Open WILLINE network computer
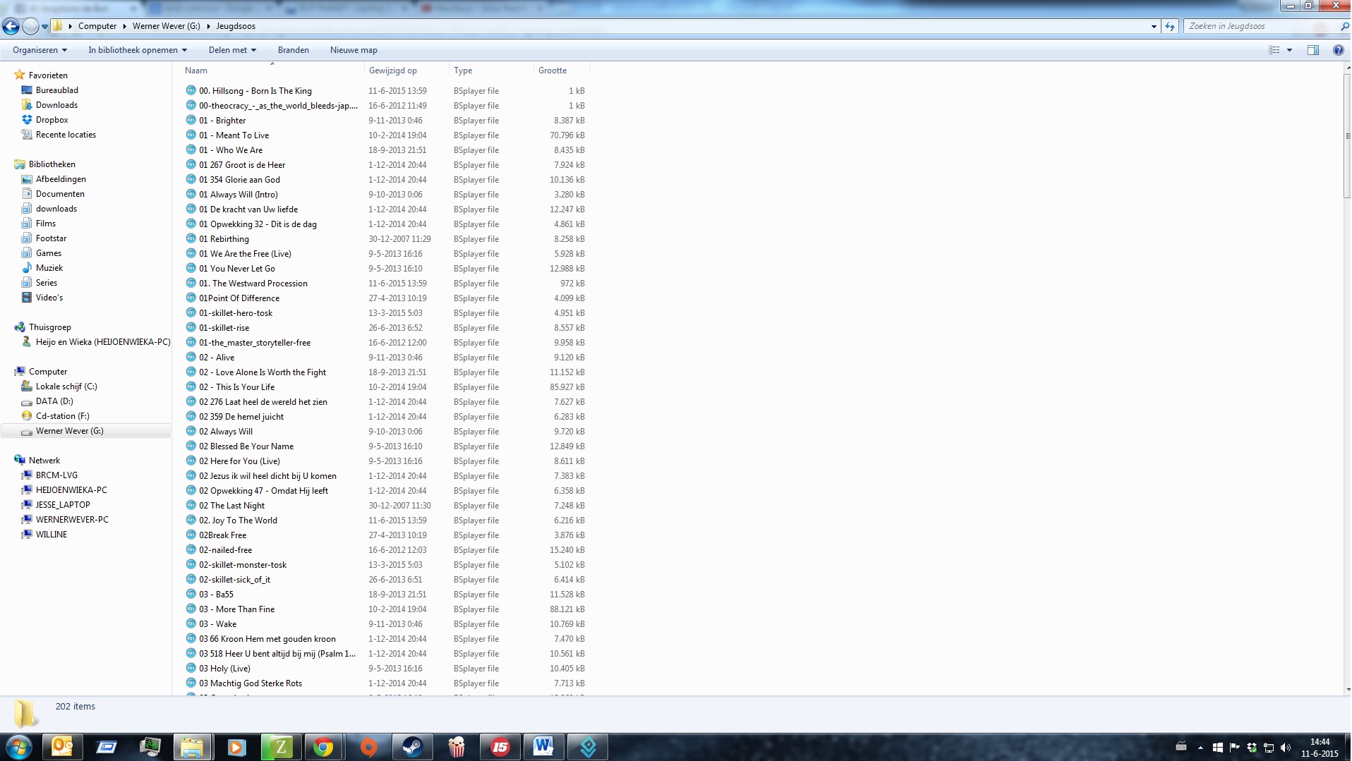The width and height of the screenshot is (1352, 761). click(52, 535)
